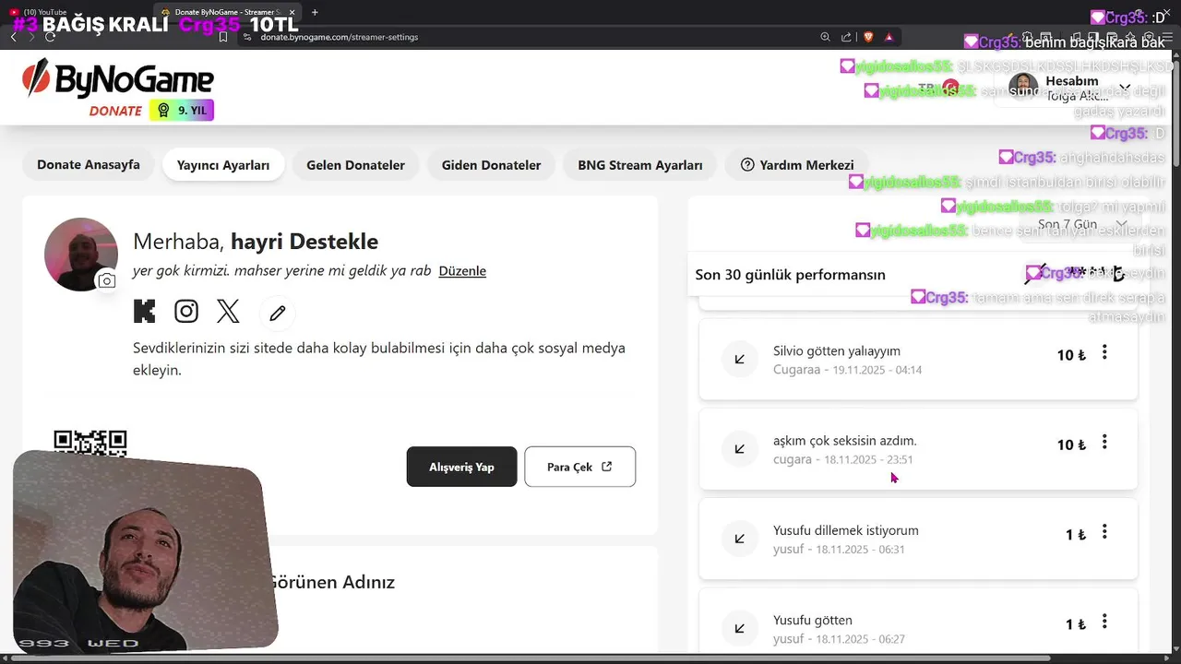Click the 1 ₺ amount on Yusufu dillemek donation
The width and height of the screenshot is (1181, 664).
pyautogui.click(x=1076, y=535)
